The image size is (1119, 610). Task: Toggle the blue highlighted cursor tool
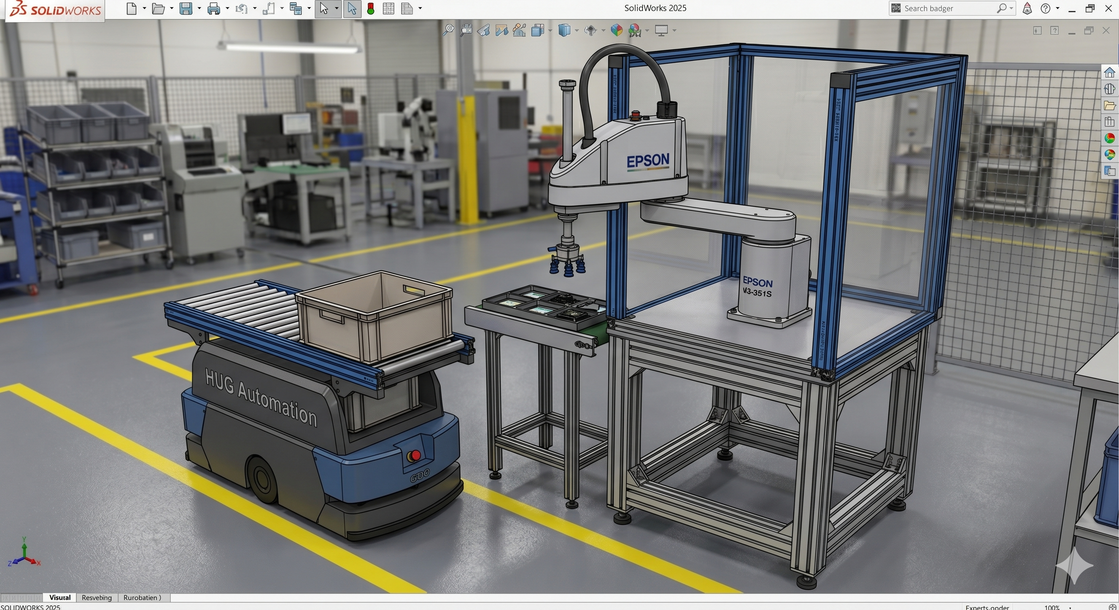[x=352, y=8]
